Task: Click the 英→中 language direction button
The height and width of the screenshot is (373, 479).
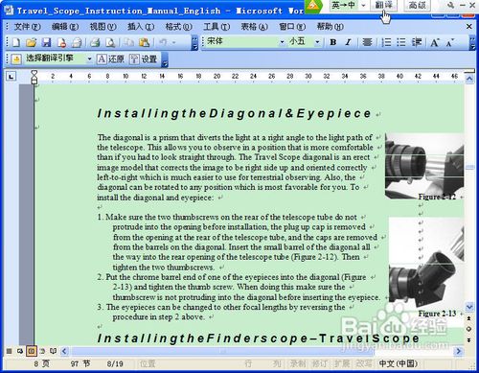Action: click(x=343, y=5)
